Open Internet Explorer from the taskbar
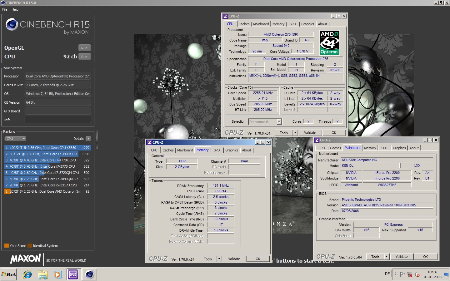The image size is (450, 281). (x=27, y=274)
